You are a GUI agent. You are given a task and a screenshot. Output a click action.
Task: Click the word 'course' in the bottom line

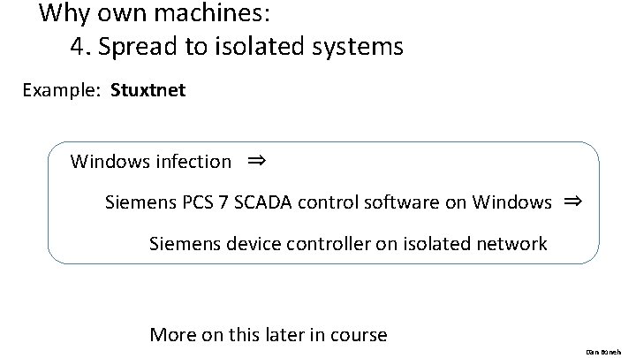coord(359,336)
